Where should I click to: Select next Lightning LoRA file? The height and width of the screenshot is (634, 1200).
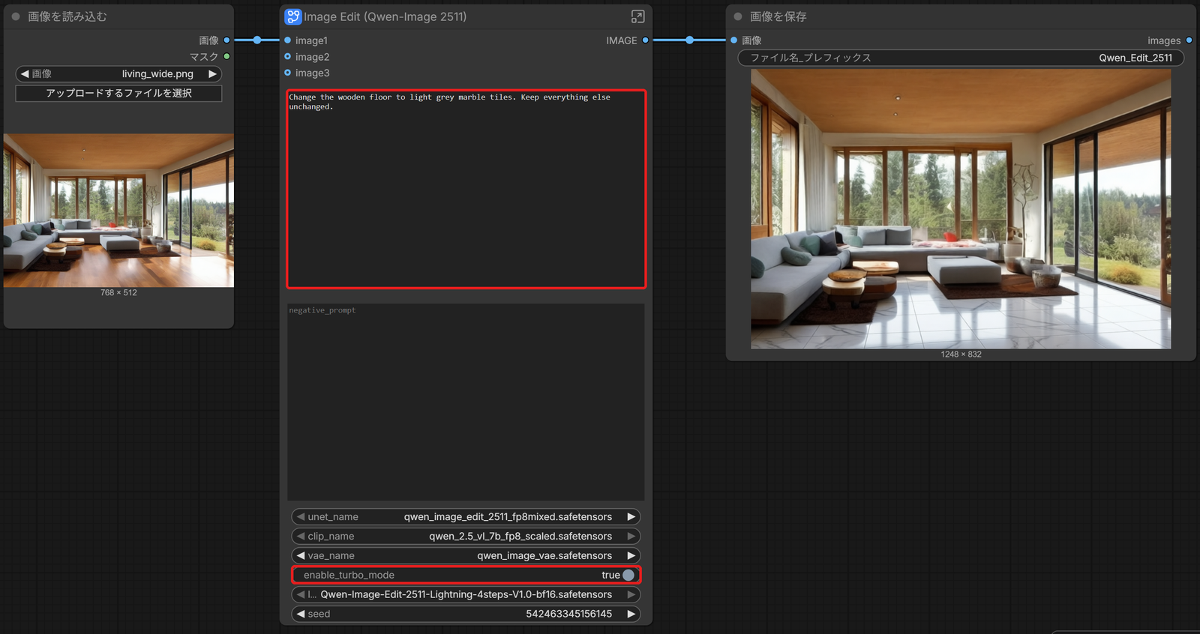[x=631, y=594]
